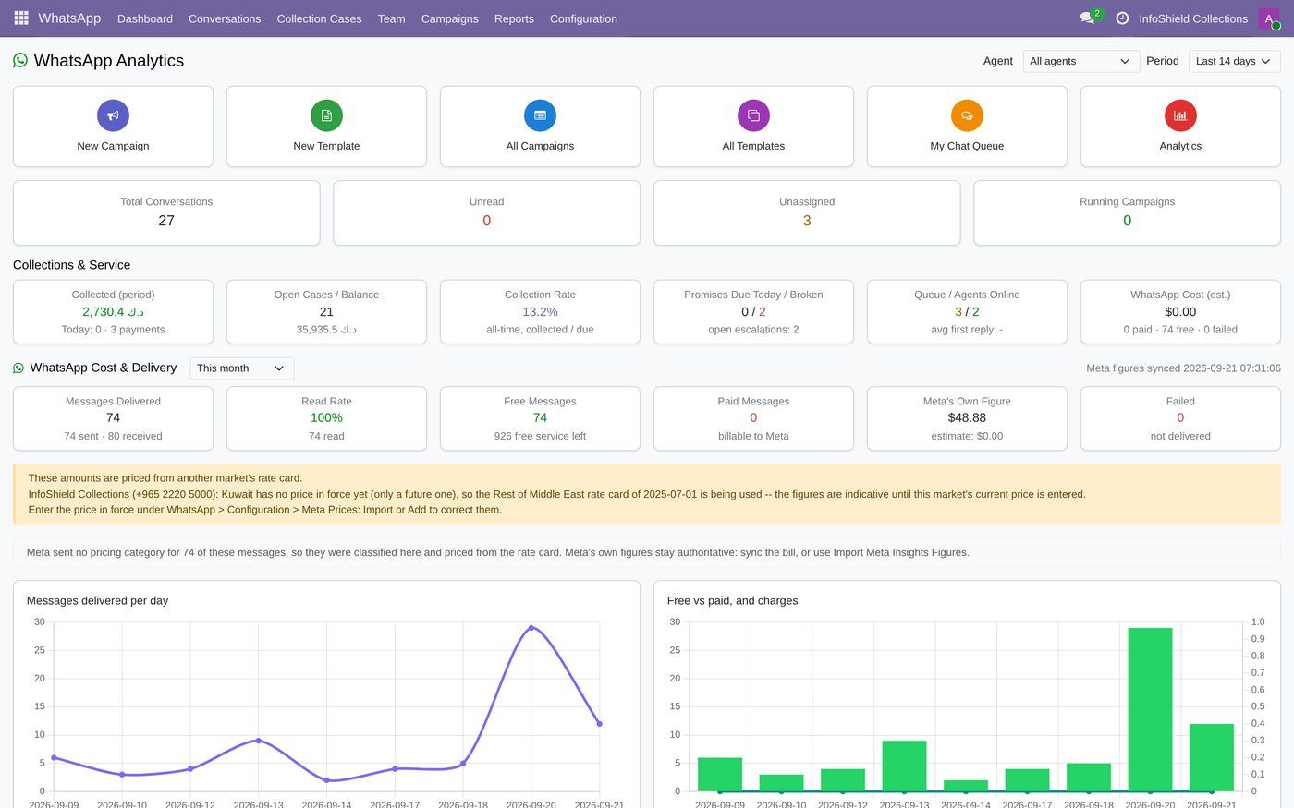Click the Collection Rate 13.2% card

(x=540, y=312)
